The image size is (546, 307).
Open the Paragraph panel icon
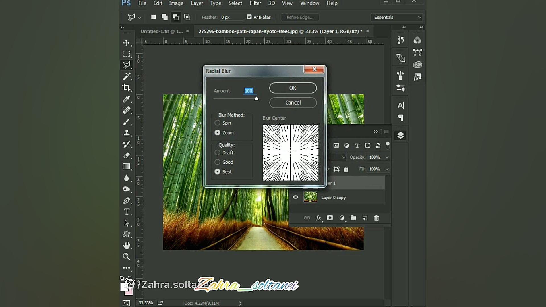point(400,117)
